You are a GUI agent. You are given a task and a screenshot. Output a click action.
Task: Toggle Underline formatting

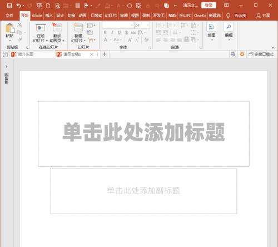pyautogui.click(x=119, y=32)
